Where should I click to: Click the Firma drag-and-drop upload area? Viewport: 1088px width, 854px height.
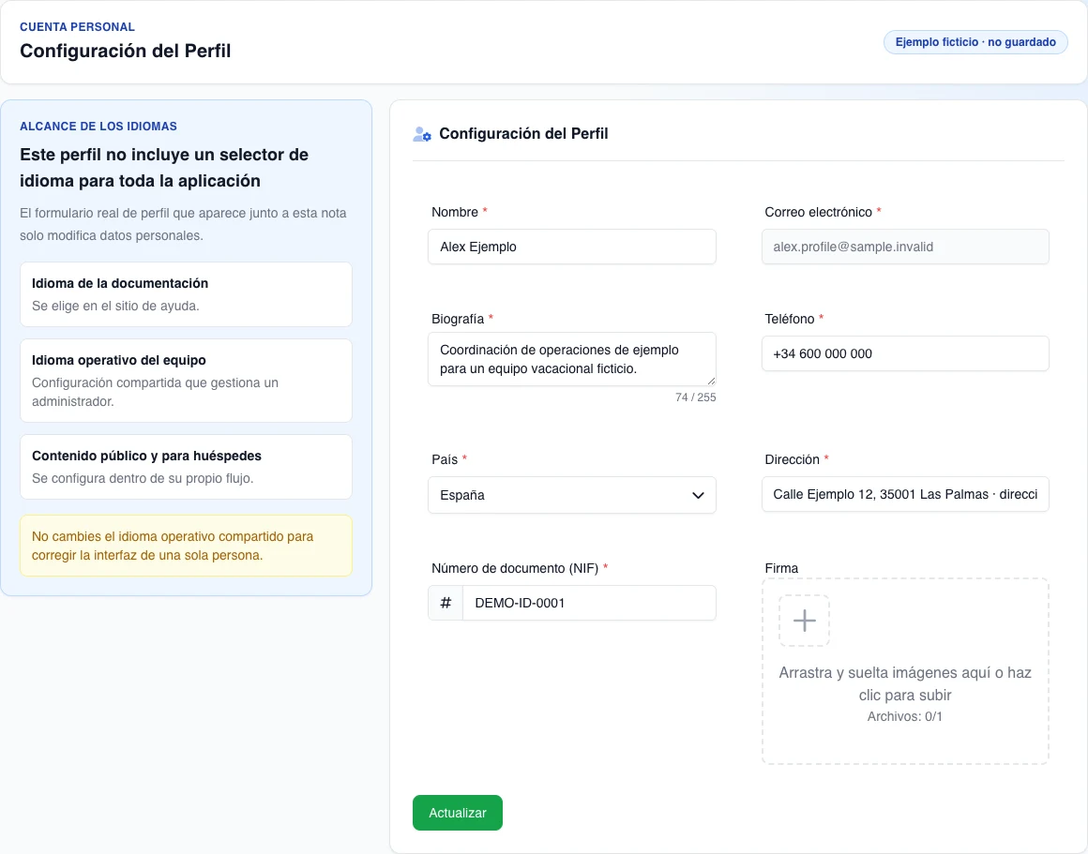905,671
